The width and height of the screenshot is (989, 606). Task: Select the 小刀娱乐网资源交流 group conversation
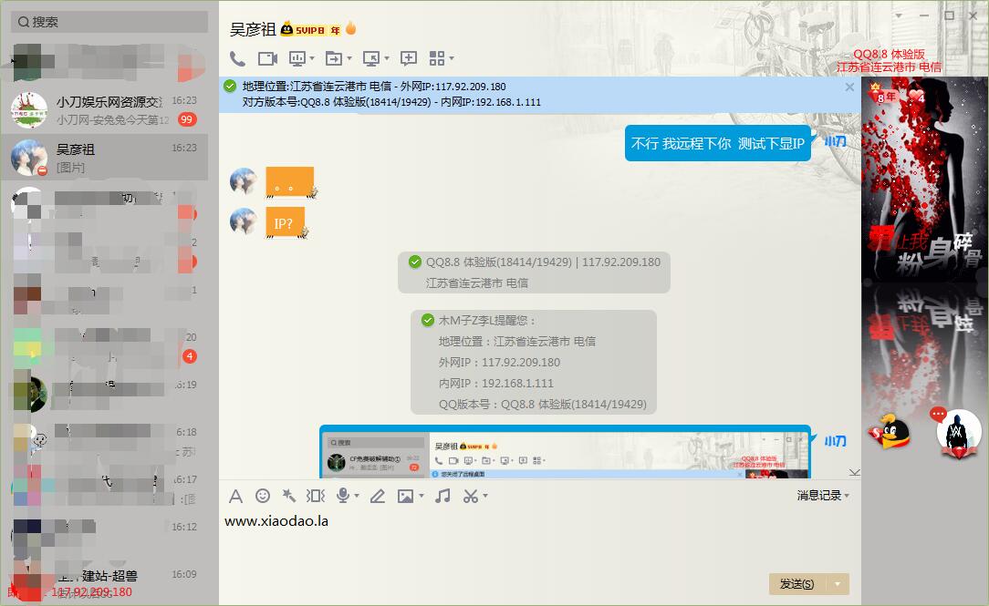click(109, 109)
